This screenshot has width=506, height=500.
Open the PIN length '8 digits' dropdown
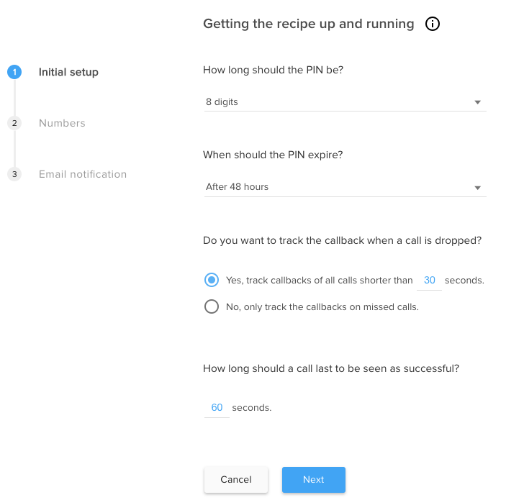click(x=345, y=102)
